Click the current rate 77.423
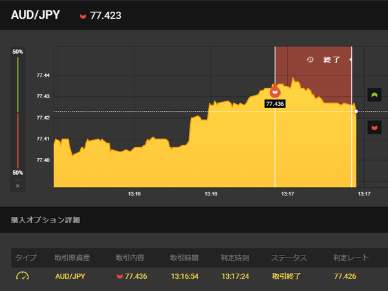 105,15
